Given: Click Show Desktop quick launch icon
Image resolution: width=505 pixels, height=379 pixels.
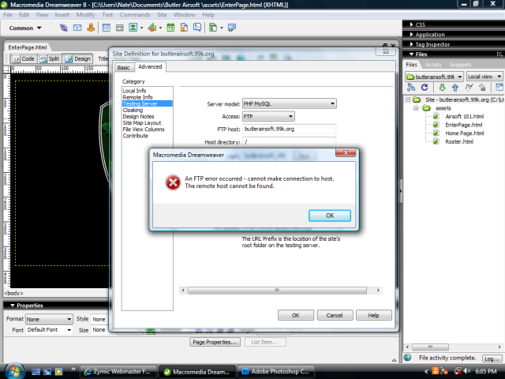Looking at the screenshot, I should click(36, 372).
